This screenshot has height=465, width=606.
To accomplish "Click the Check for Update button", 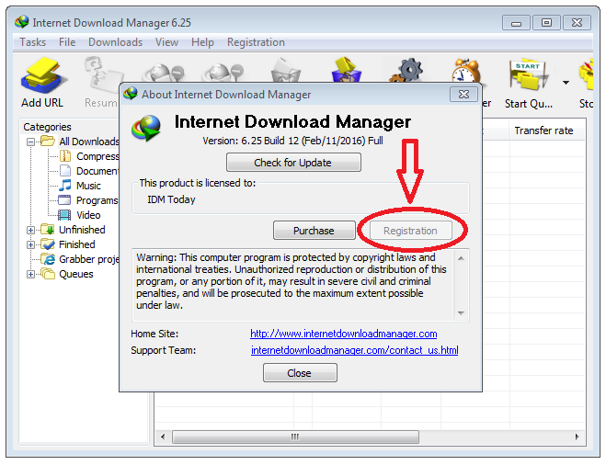I will point(293,163).
